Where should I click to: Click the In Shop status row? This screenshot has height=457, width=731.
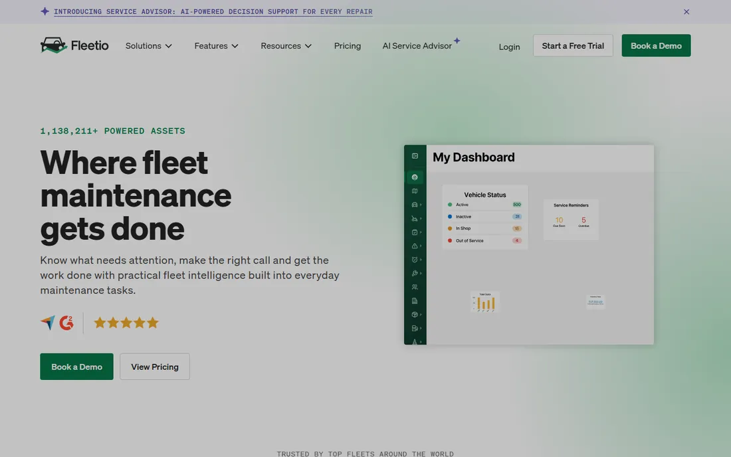(484, 228)
